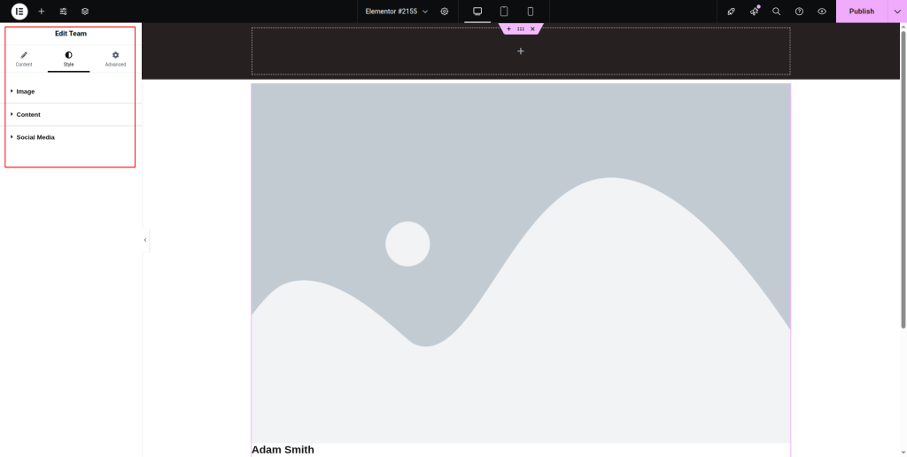907x457 pixels.
Task: Click the page vertical scrollbar
Action: click(903, 179)
